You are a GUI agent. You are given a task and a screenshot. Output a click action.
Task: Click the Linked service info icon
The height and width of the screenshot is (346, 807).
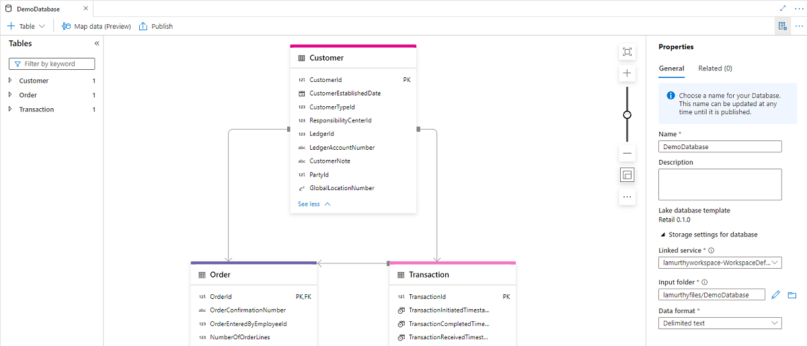point(711,250)
